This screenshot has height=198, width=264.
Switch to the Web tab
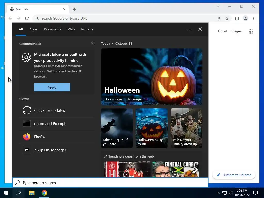pos(71,29)
